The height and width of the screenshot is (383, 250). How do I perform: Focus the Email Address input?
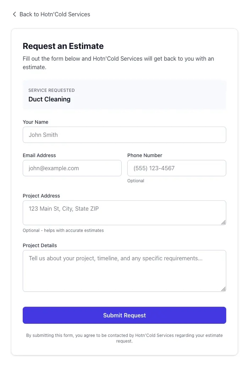click(72, 168)
